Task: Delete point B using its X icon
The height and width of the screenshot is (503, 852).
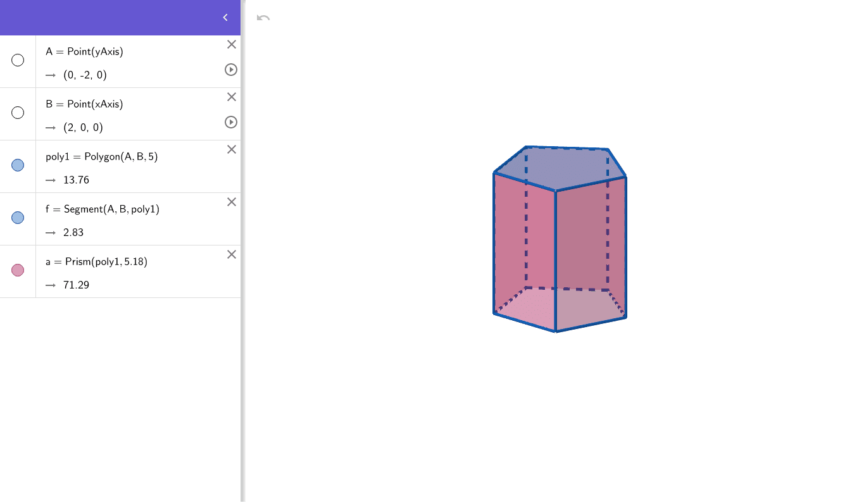Action: (x=231, y=97)
